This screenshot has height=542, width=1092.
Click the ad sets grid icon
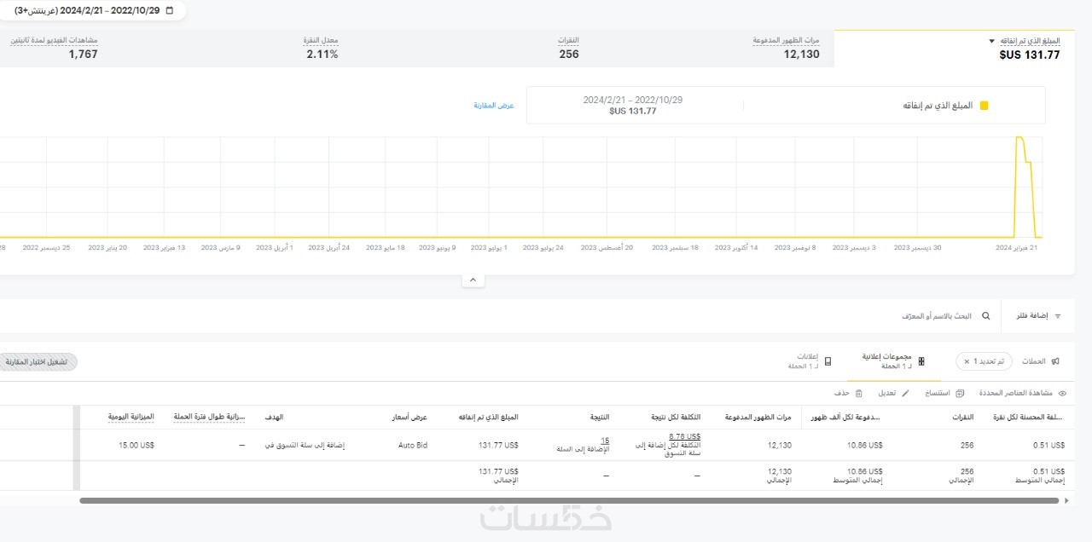pos(921,361)
